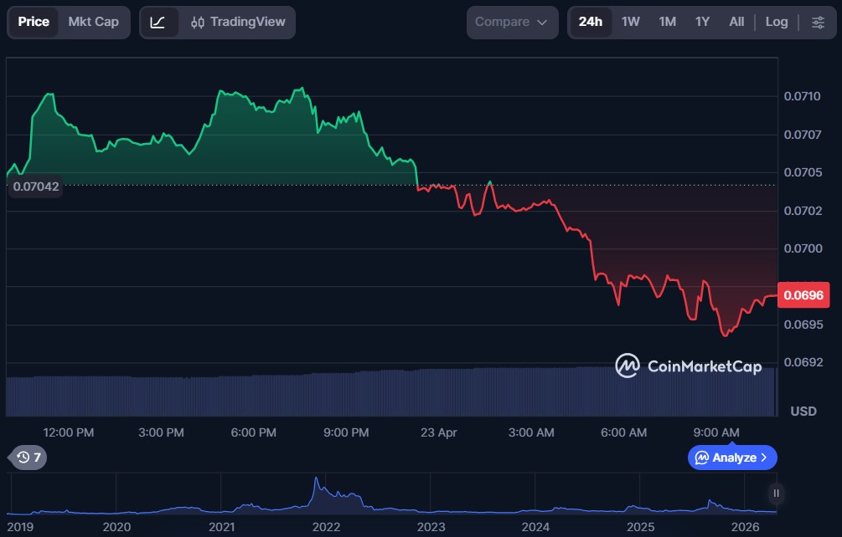This screenshot has width=842, height=537.
Task: Select the 24h time range tab
Action: pyautogui.click(x=591, y=22)
